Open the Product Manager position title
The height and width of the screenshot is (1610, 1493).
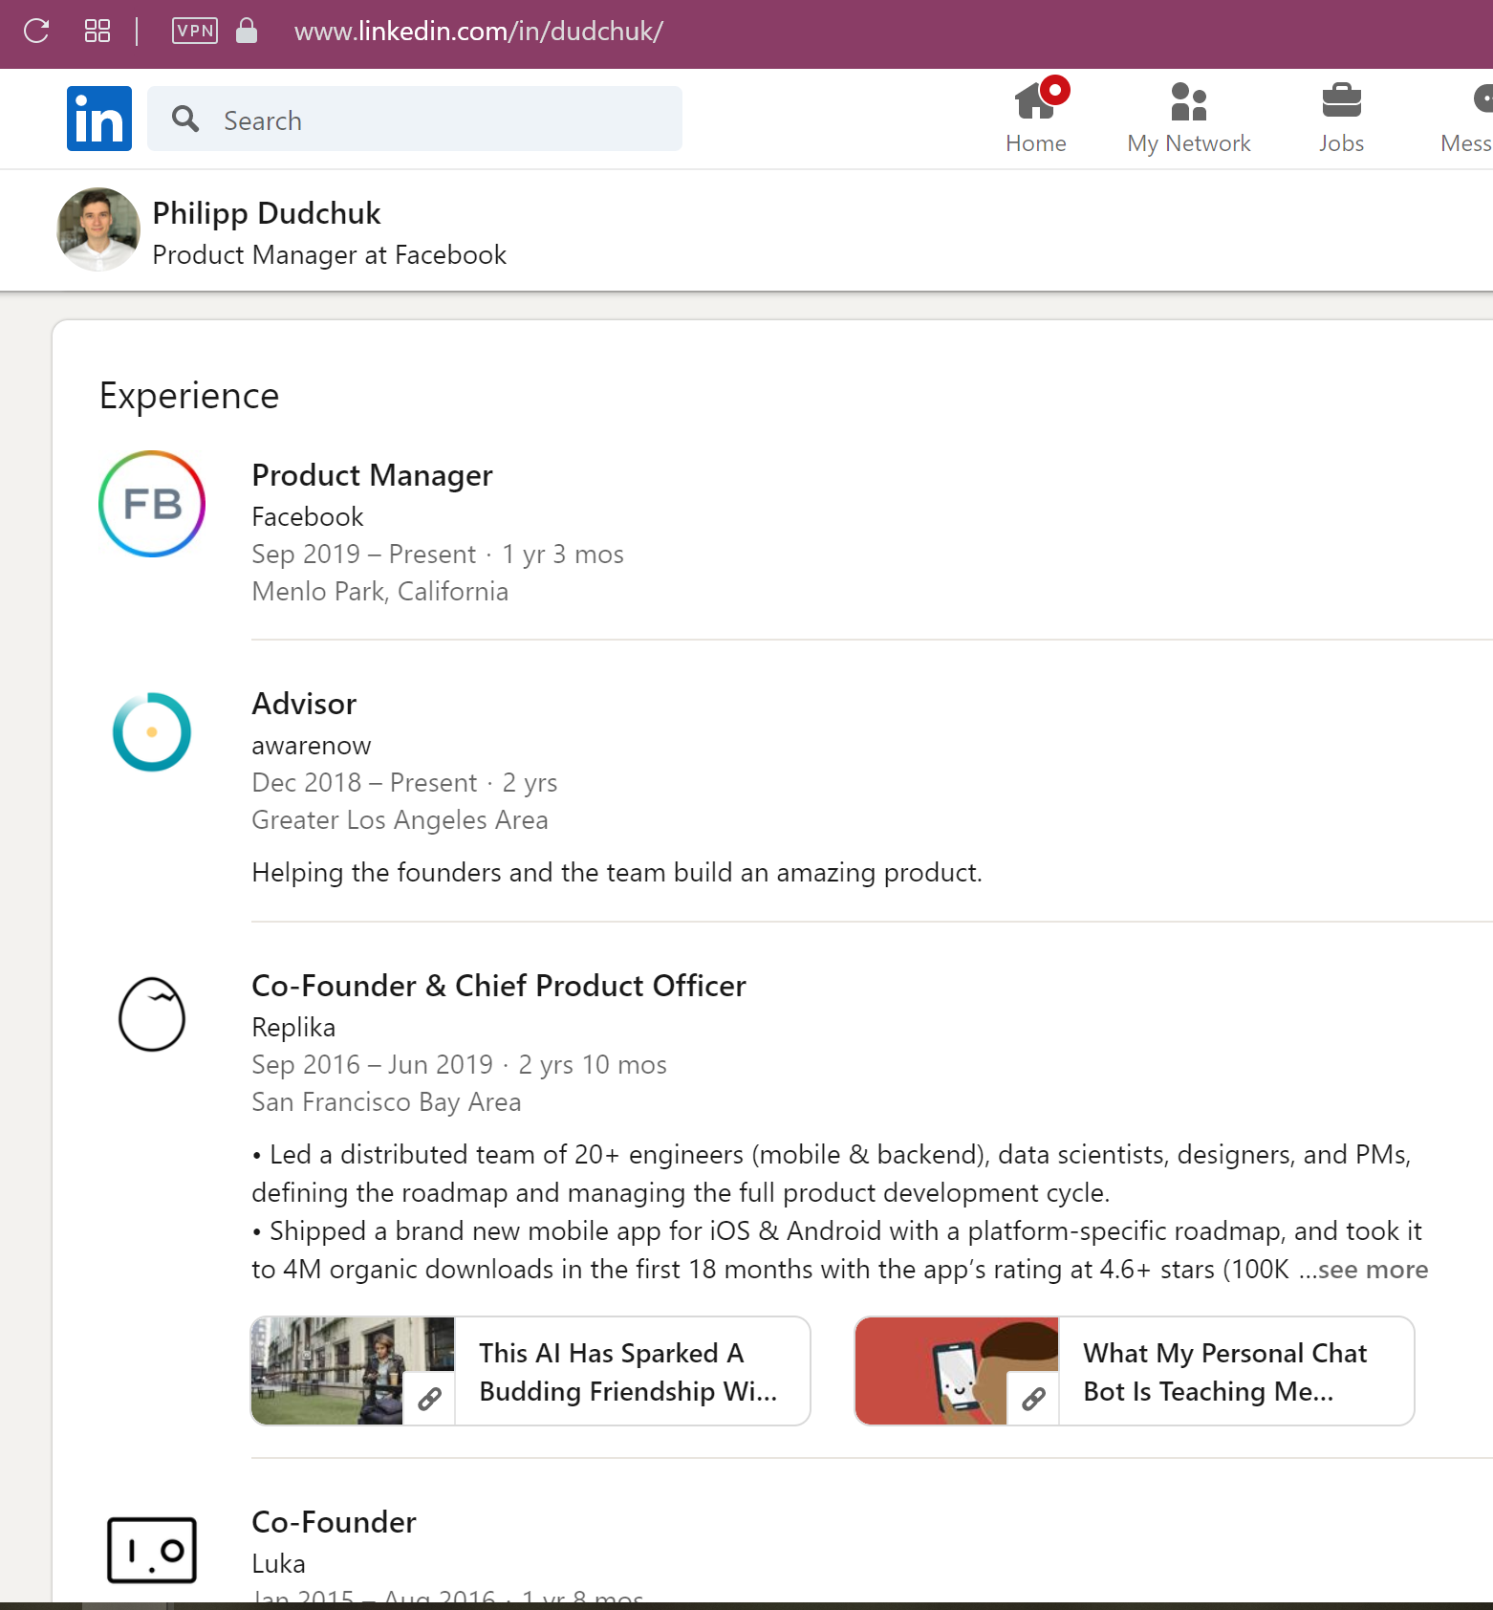(373, 475)
